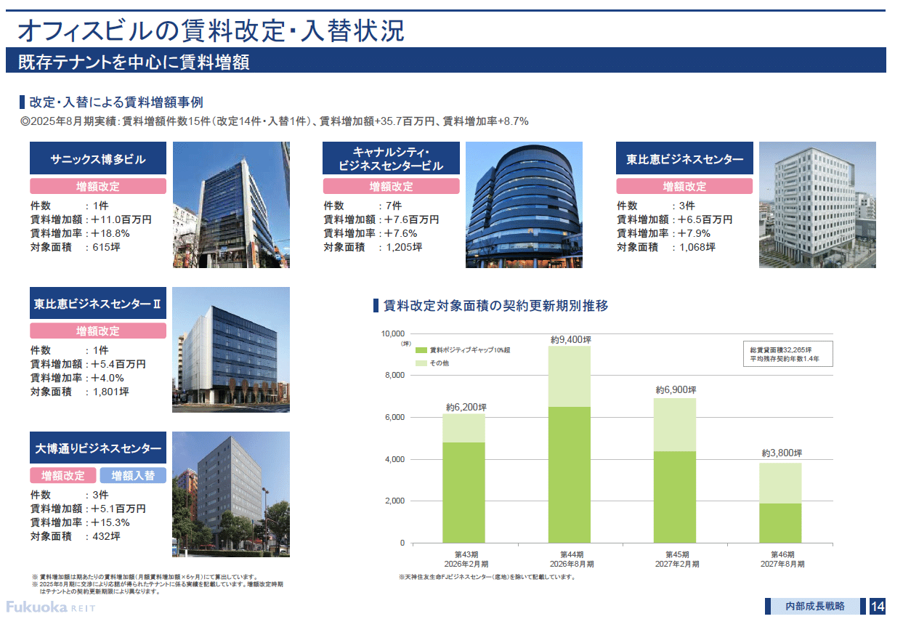The width and height of the screenshot is (903, 619).
Task: Click the 総賃貸面積32,265坪 info box
Action: point(787,354)
